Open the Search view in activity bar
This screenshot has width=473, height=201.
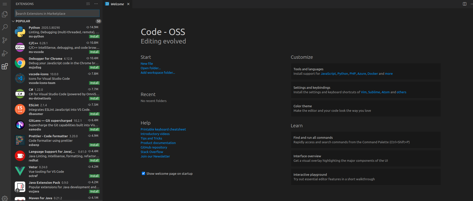[5, 27]
